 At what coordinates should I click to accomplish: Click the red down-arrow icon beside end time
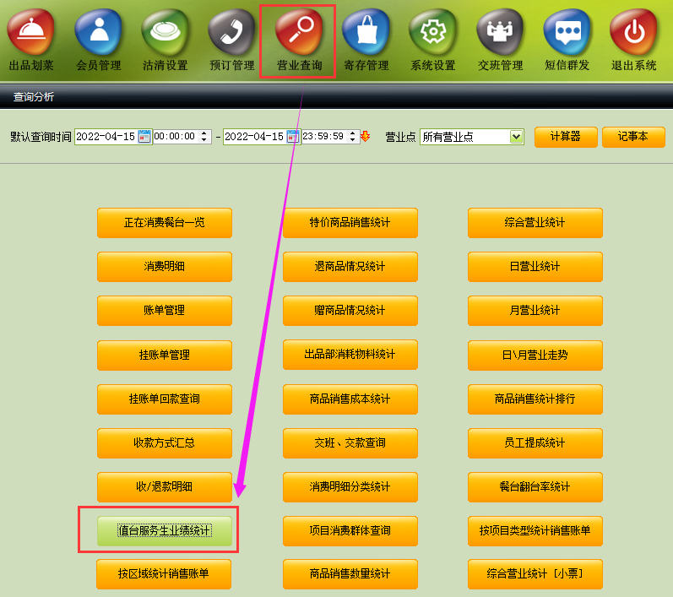pos(366,137)
